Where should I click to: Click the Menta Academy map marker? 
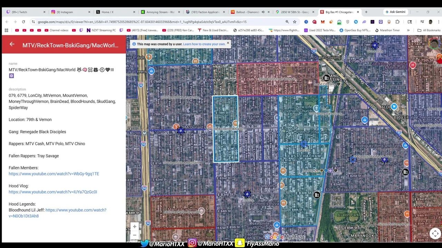coord(201,211)
